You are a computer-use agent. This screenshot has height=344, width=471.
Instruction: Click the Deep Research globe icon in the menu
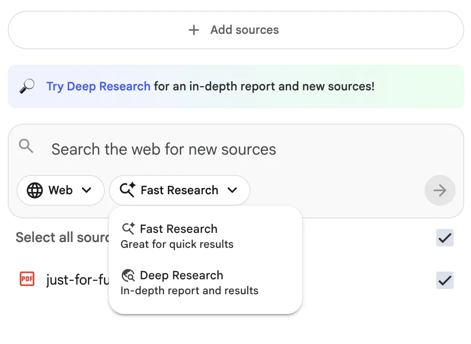[128, 275]
